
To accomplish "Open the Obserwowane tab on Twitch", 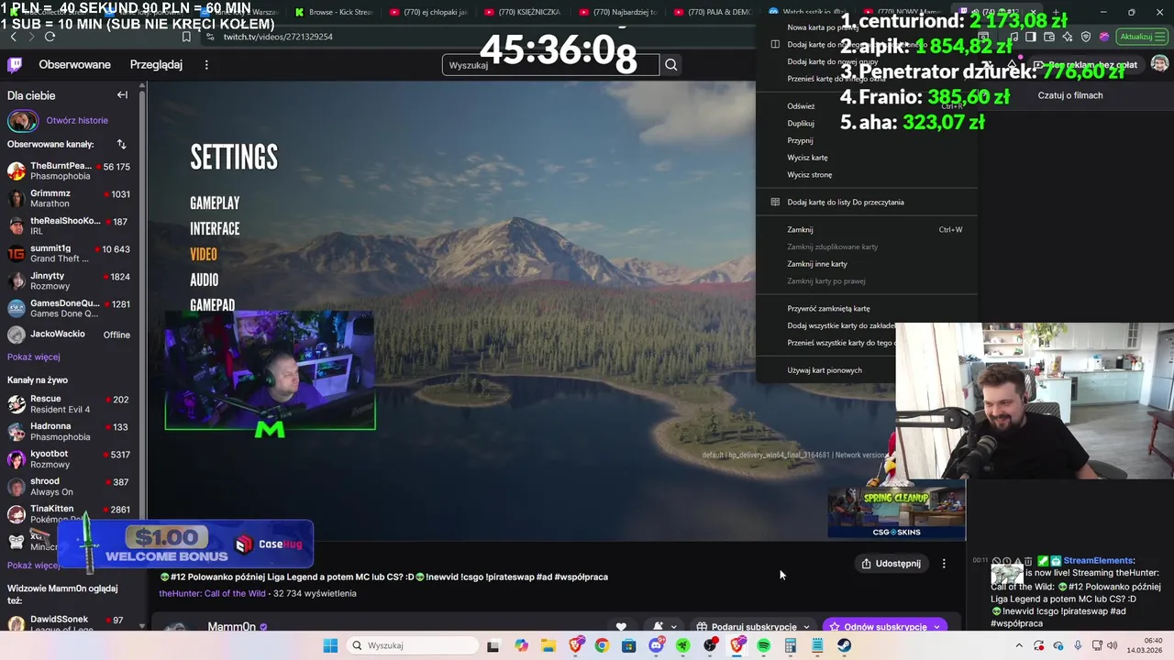I will coord(74,65).
